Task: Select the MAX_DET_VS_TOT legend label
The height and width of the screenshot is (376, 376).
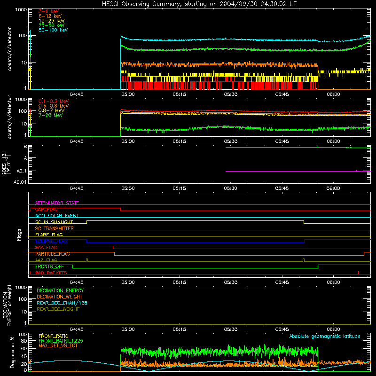Action: click(58, 345)
